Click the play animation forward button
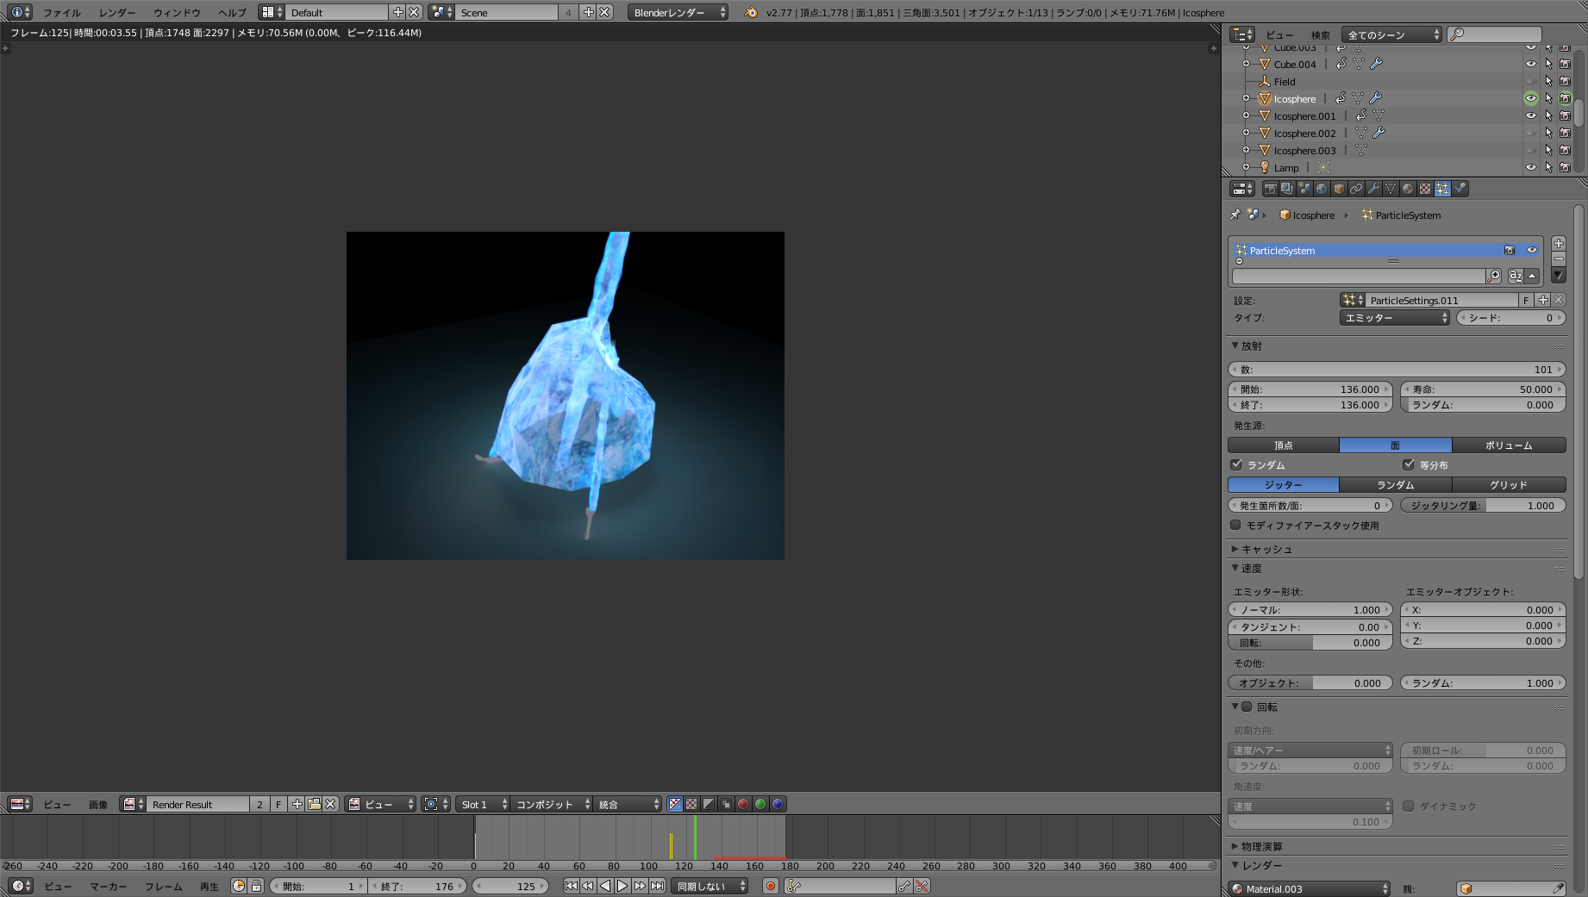1588x897 pixels. click(x=622, y=886)
